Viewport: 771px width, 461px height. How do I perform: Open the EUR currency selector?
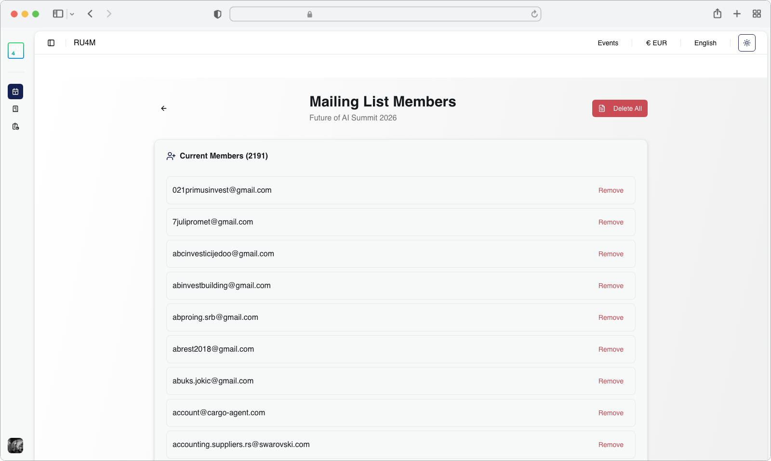tap(656, 43)
